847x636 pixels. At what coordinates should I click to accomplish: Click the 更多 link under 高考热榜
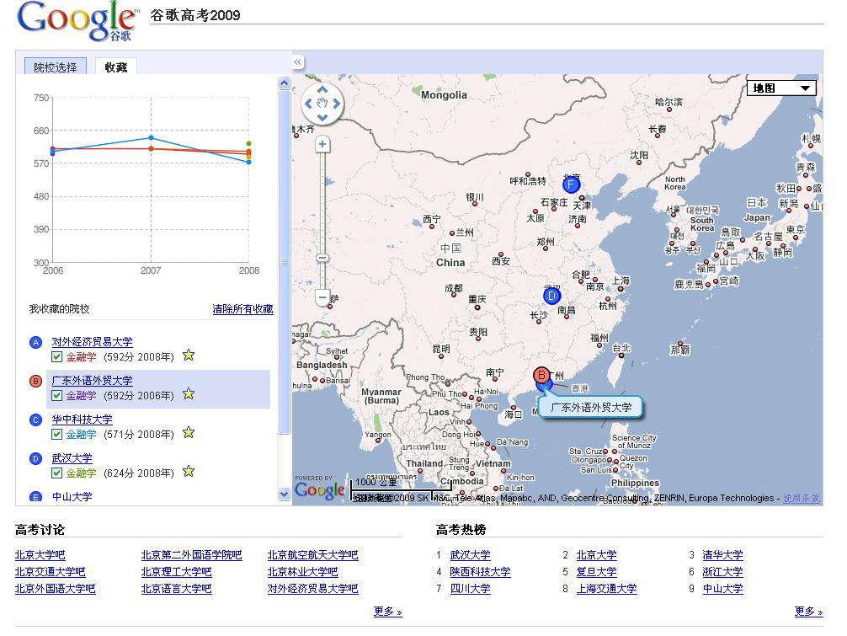[x=808, y=612]
